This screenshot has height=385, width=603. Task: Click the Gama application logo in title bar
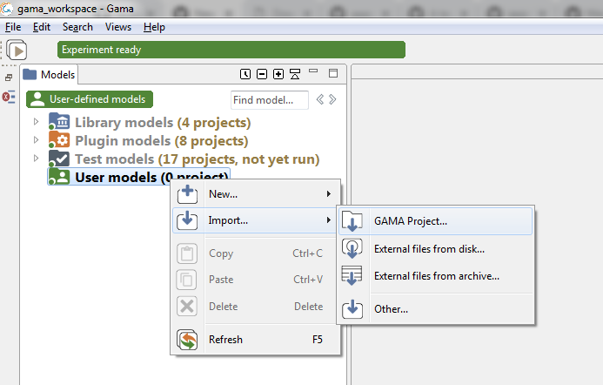pos(7,8)
